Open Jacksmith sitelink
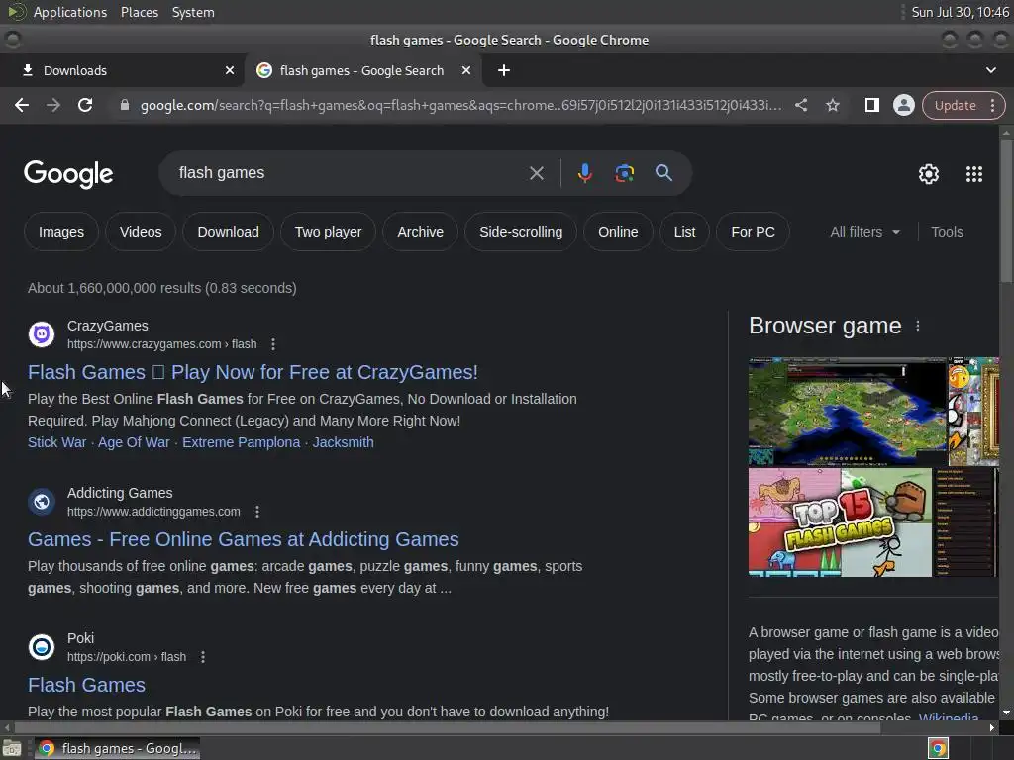This screenshot has width=1014, height=760. pos(344,442)
